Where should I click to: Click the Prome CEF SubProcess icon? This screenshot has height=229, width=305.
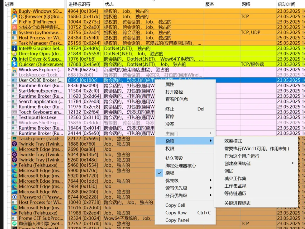coord(14,218)
